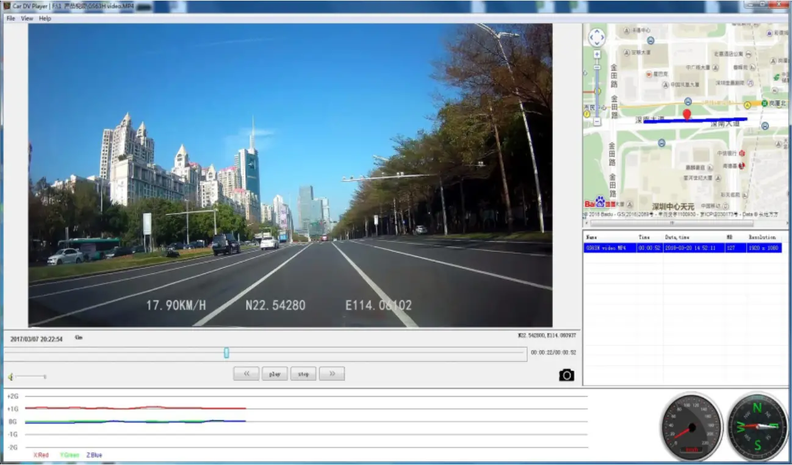Image resolution: width=792 pixels, height=465 pixels.
Task: Click the playback progress slider handle
Action: (x=226, y=352)
